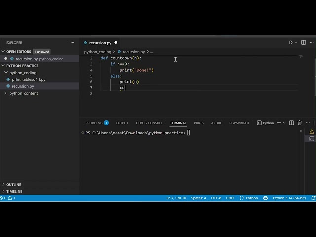Click terminal warning triangle icon
The image size is (316, 237).
(312, 132)
